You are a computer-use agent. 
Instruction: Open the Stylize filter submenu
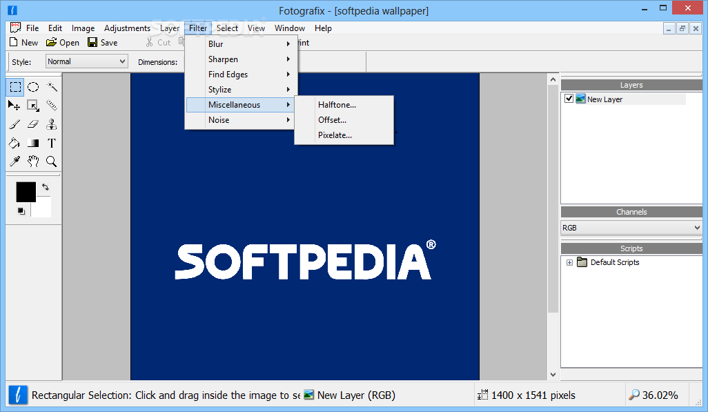(241, 90)
